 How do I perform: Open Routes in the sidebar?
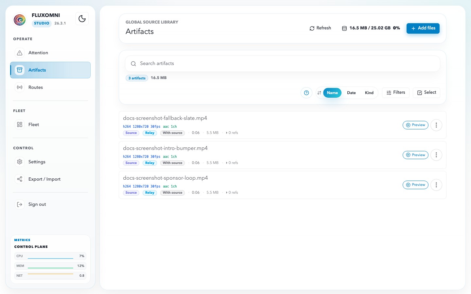50,87
